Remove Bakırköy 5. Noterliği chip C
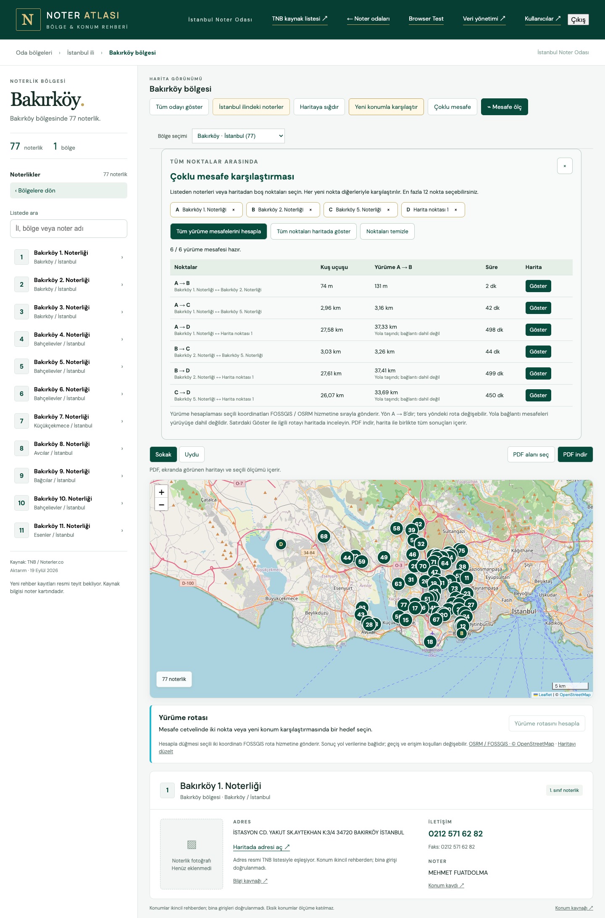Image resolution: width=605 pixels, height=918 pixels. [388, 210]
